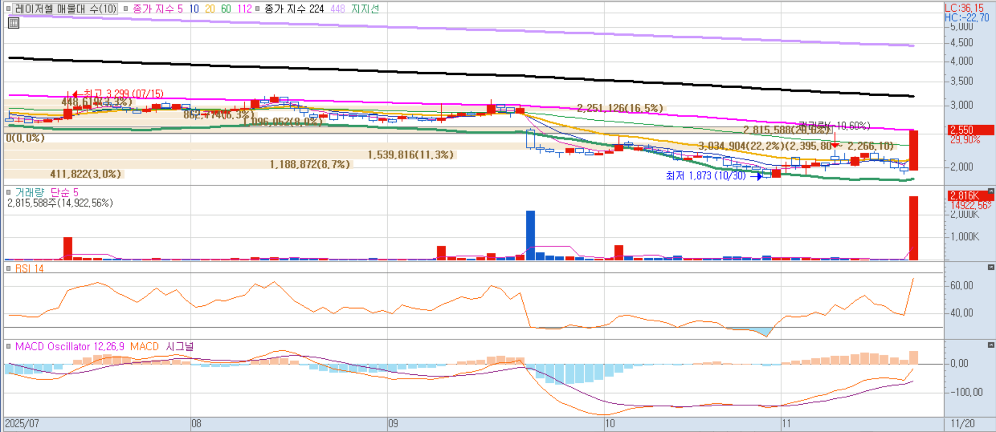This screenshot has width=996, height=432.
Task: Click the 29,90% change rate text
Action: click(965, 140)
